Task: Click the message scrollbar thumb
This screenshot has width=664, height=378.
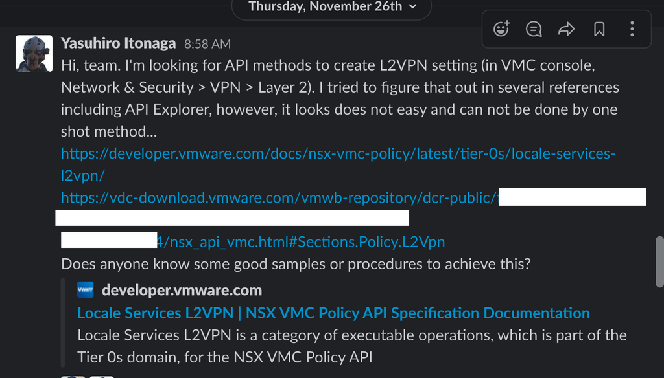Action: click(x=659, y=261)
